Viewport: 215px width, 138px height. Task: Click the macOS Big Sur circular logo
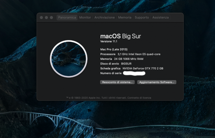point(69,59)
